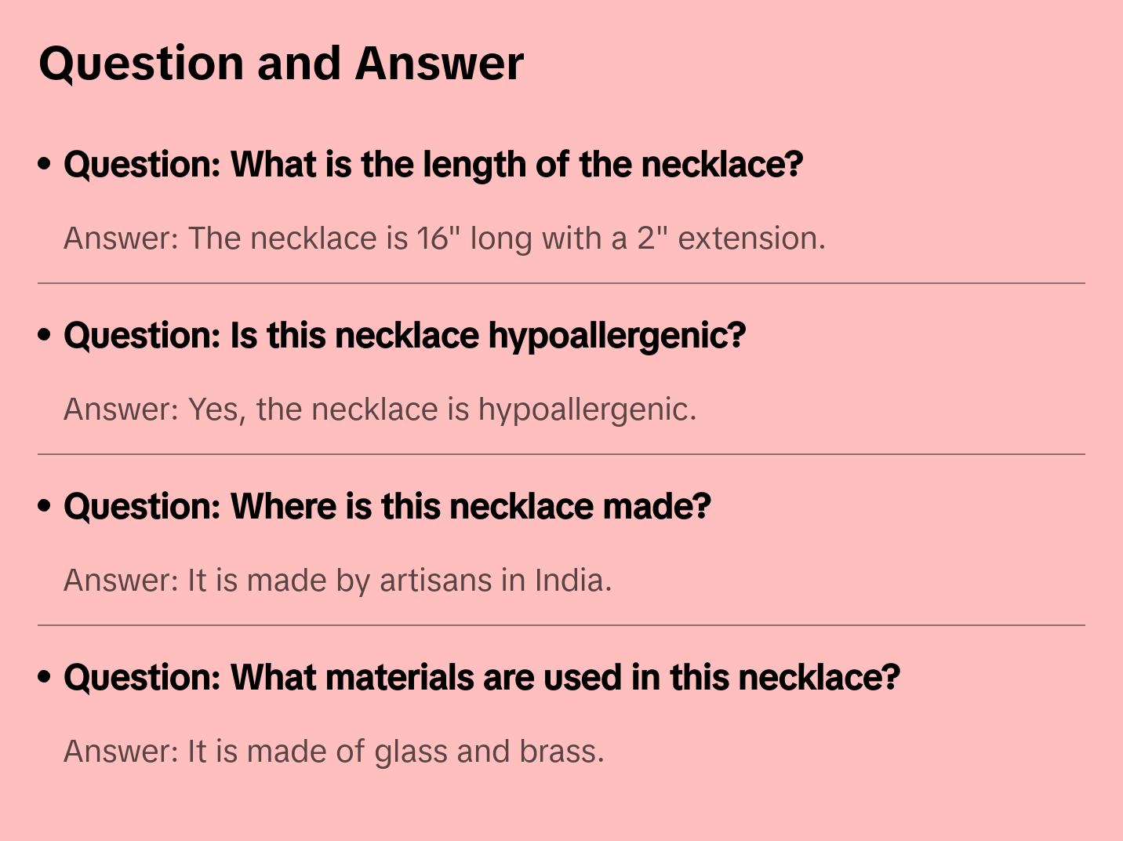Click the answer mentioning artisans

click(x=337, y=581)
